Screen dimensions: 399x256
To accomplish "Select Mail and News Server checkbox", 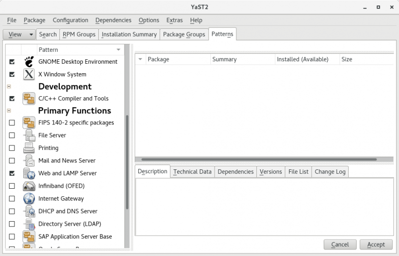I will [11, 161].
